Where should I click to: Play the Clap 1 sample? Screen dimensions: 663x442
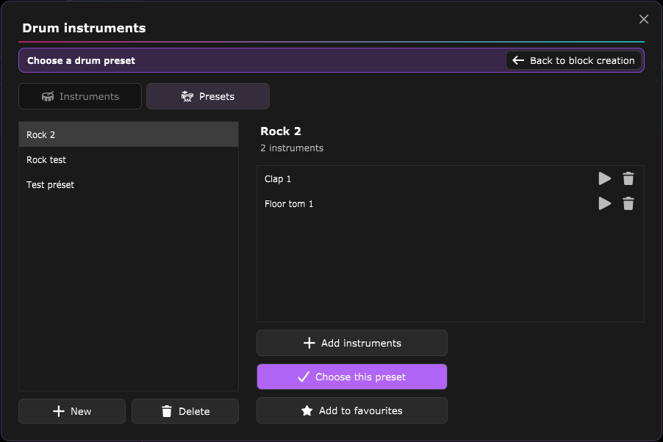(x=605, y=178)
